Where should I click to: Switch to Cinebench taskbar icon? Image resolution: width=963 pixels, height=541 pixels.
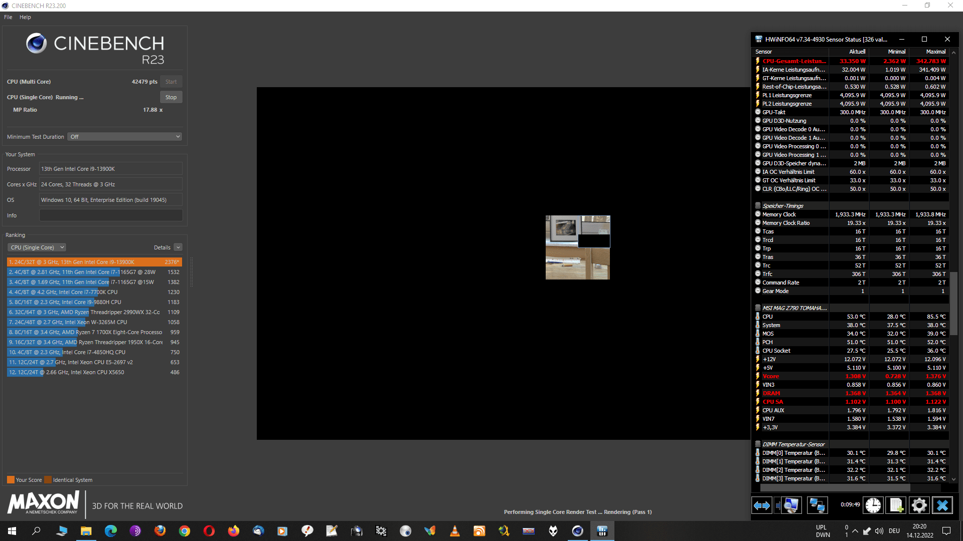click(578, 531)
